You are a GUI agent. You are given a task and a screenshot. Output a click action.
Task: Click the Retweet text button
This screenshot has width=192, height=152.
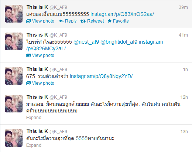coord(96,21)
